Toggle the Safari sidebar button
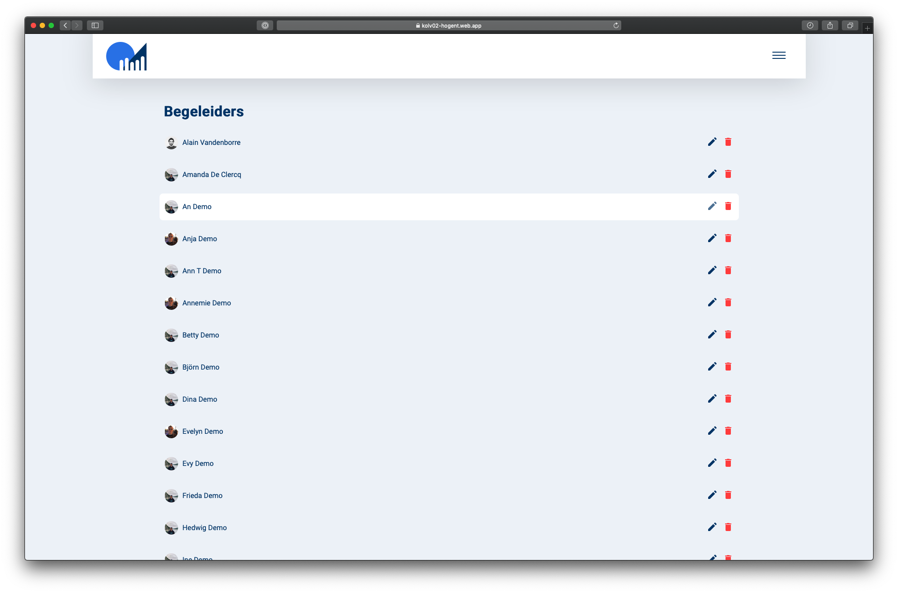898x593 pixels. (x=95, y=25)
